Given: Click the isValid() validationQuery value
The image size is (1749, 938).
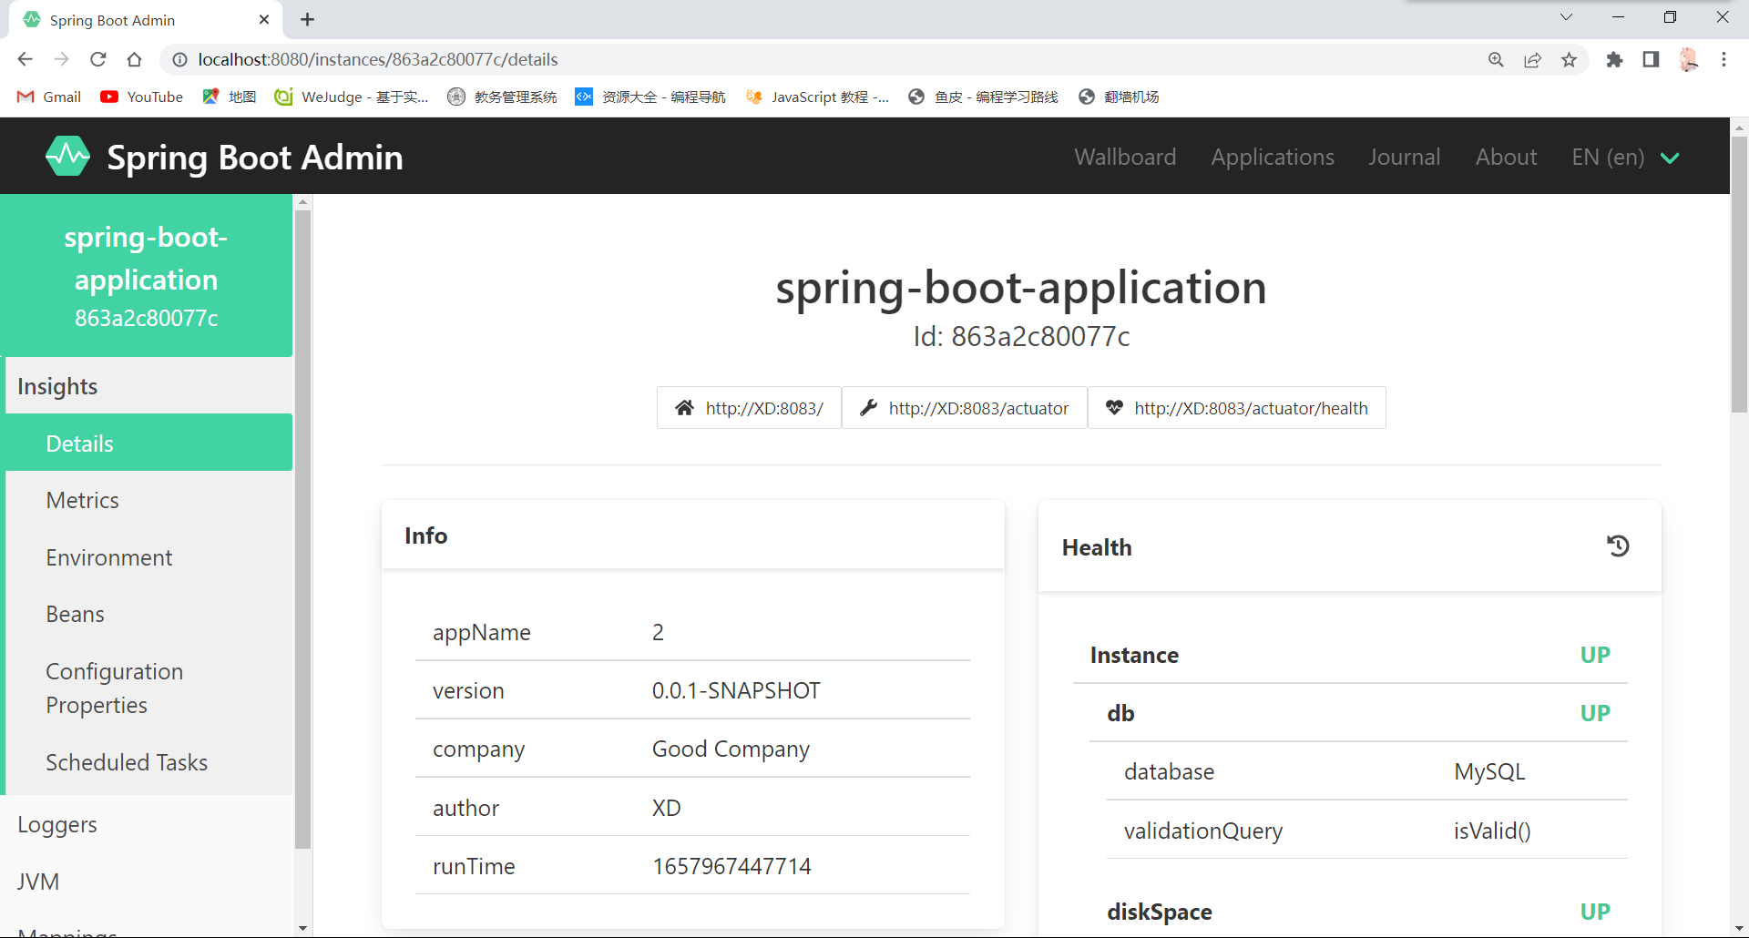Looking at the screenshot, I should (1492, 831).
